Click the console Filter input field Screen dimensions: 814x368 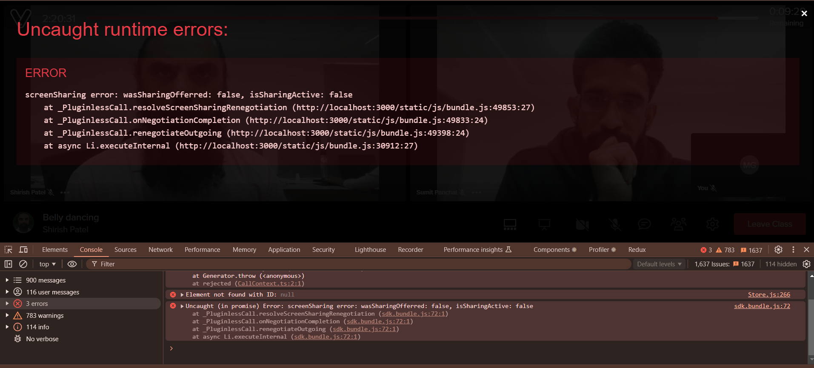359,264
